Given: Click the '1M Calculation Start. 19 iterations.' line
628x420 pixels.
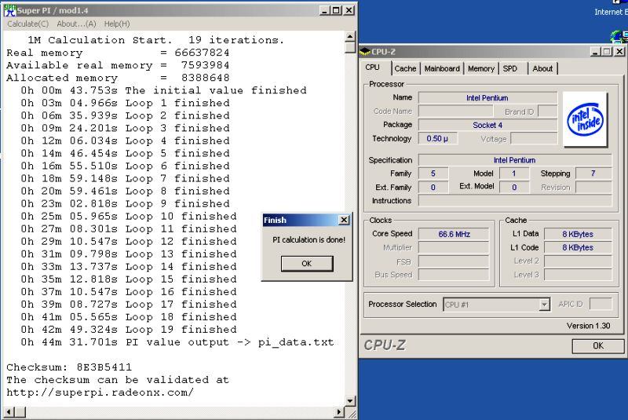Looking at the screenshot, I should [155, 40].
